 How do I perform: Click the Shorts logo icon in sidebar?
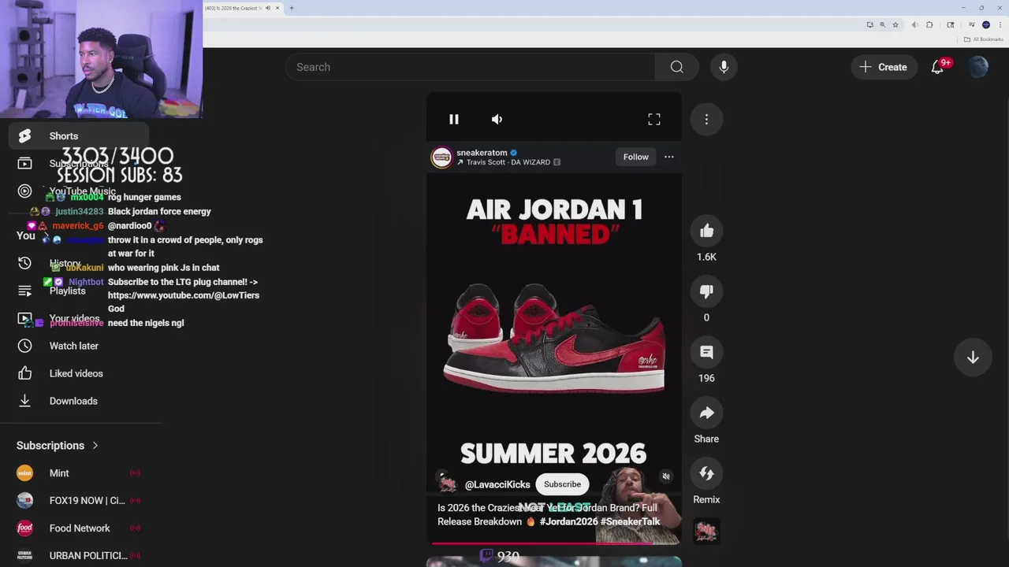(x=25, y=136)
